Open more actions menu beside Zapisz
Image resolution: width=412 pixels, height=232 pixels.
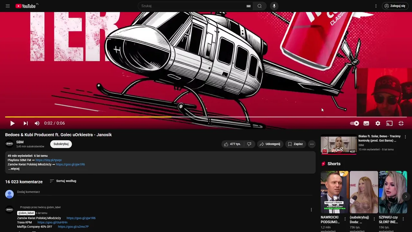tap(312, 144)
